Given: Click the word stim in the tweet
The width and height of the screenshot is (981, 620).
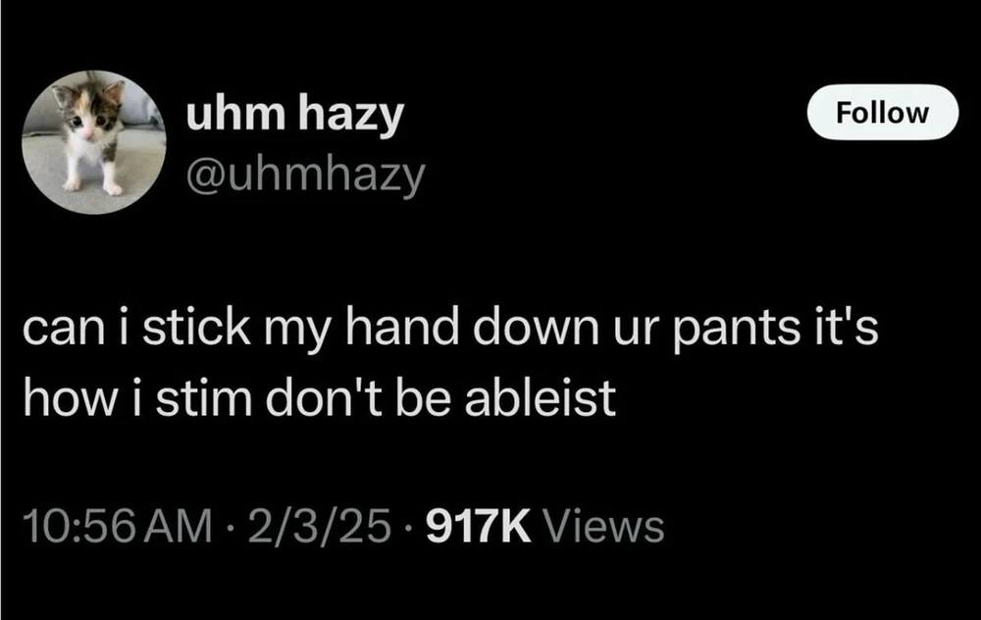Looking at the screenshot, I should pyautogui.click(x=204, y=398).
